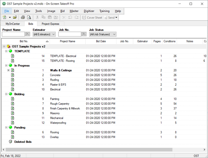Click the Undo toolbar icon
208x158 pixels.
70,17
